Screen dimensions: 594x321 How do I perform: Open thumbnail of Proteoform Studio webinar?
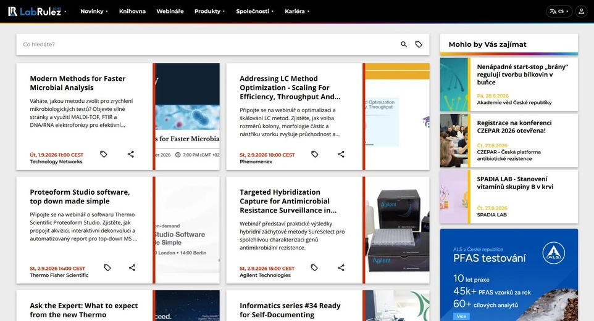pyautogui.click(x=187, y=230)
